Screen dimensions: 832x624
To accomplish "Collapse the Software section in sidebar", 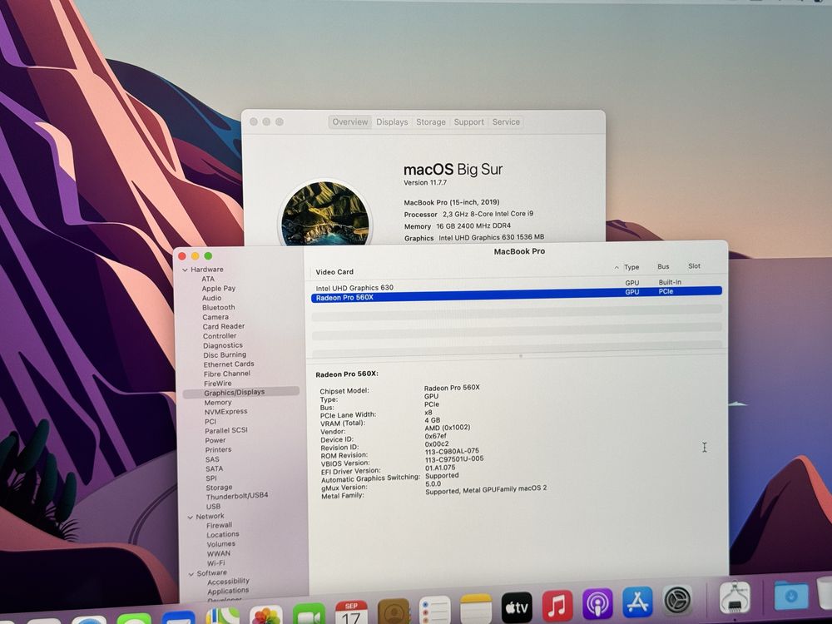I will pyautogui.click(x=191, y=573).
